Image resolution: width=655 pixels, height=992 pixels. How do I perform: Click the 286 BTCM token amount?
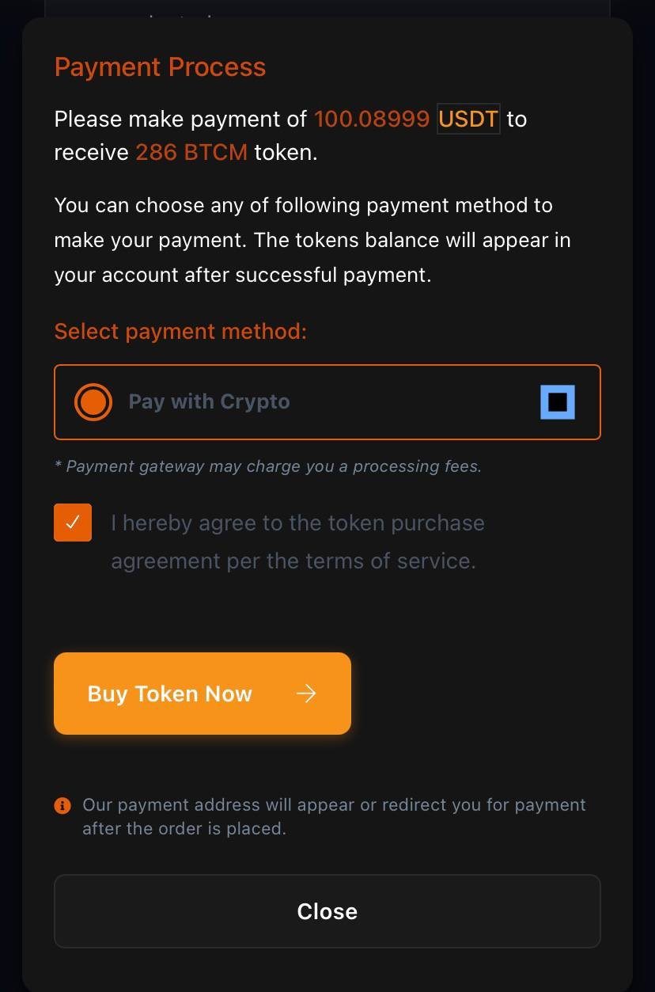coord(191,151)
